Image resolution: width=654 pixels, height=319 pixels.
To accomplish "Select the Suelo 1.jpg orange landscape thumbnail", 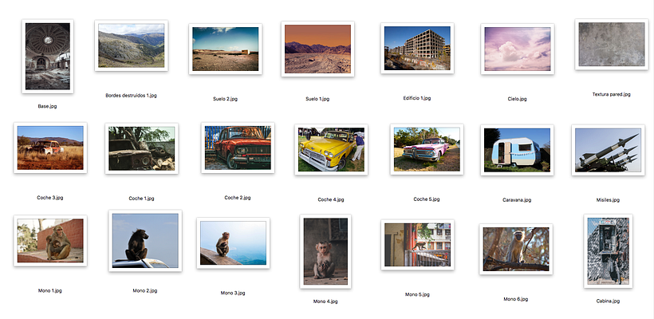I will [317, 49].
